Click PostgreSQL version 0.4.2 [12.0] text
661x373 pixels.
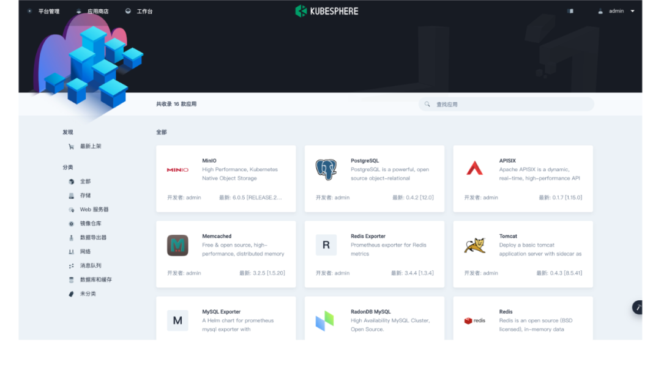(413, 198)
